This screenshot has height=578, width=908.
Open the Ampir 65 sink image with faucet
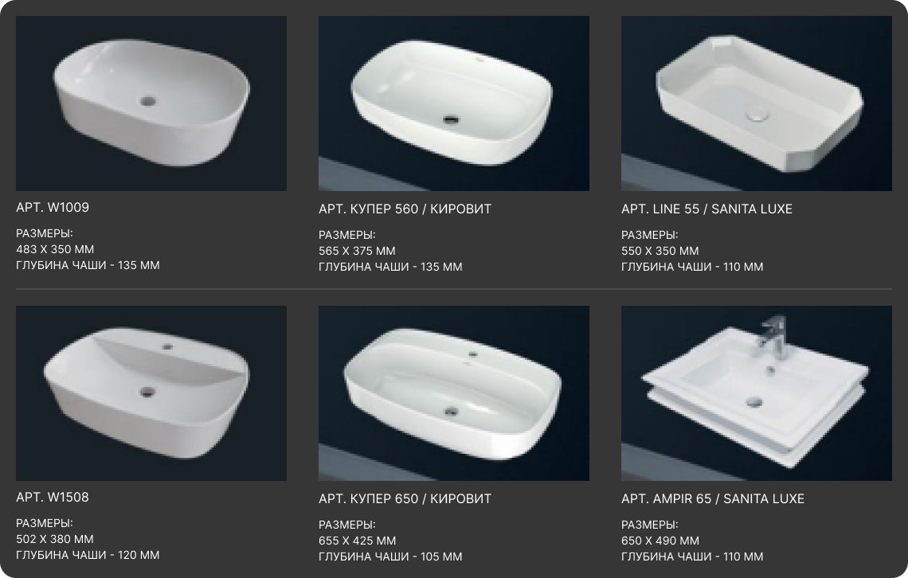point(757,393)
